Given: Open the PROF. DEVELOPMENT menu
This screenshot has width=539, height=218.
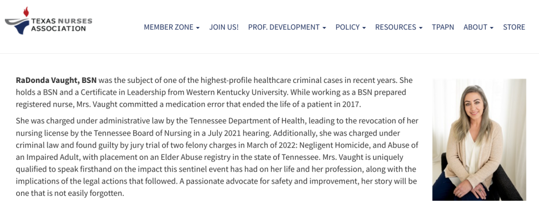Looking at the screenshot, I should point(287,27).
